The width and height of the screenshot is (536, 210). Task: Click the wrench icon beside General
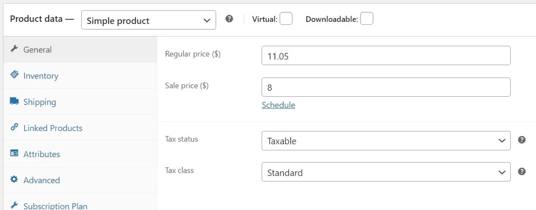click(x=14, y=49)
